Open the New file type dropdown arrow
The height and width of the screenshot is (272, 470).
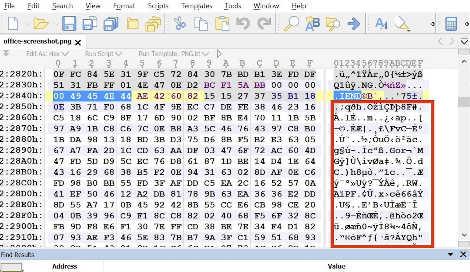(x=28, y=24)
